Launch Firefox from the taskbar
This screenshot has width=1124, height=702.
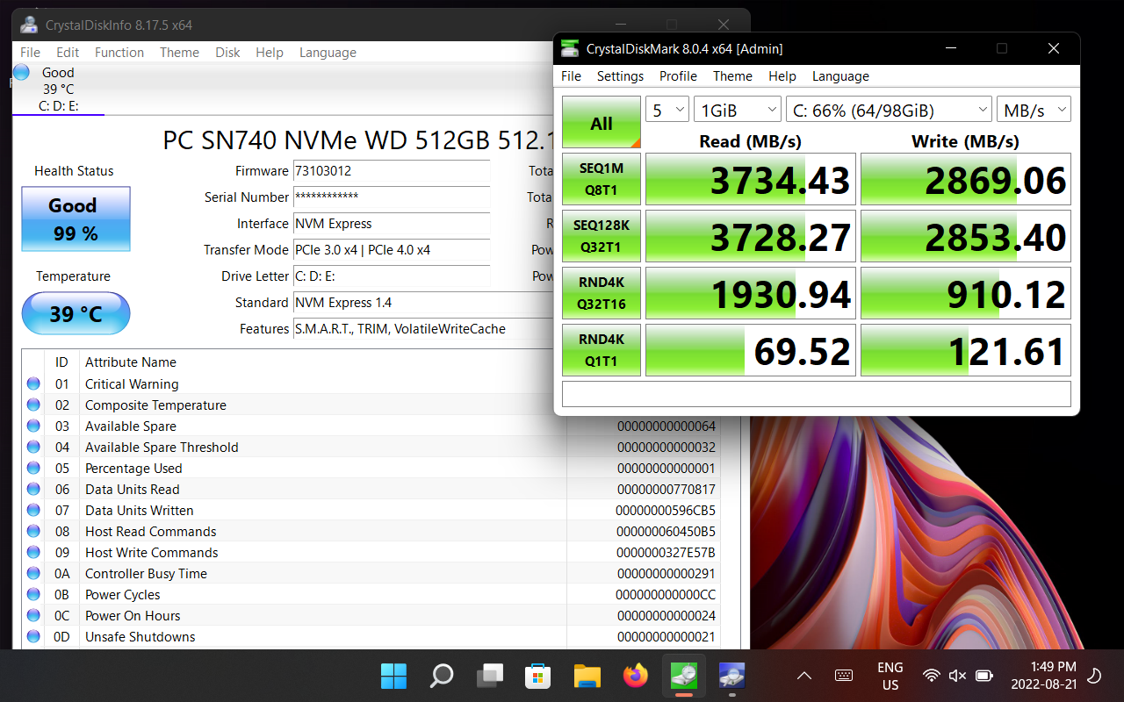click(x=635, y=676)
